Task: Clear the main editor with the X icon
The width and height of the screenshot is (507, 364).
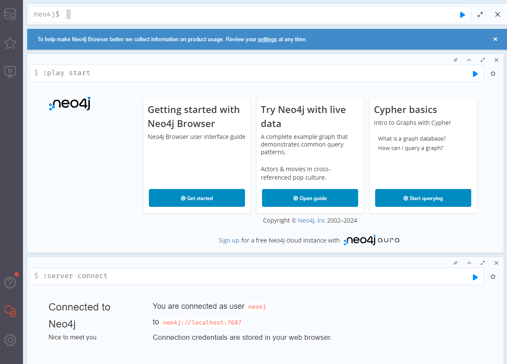Action: 498,14
